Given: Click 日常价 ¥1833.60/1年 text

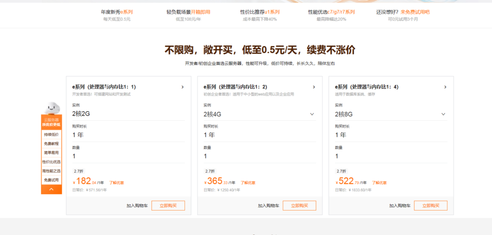Looking at the screenshot, I should [354, 190].
